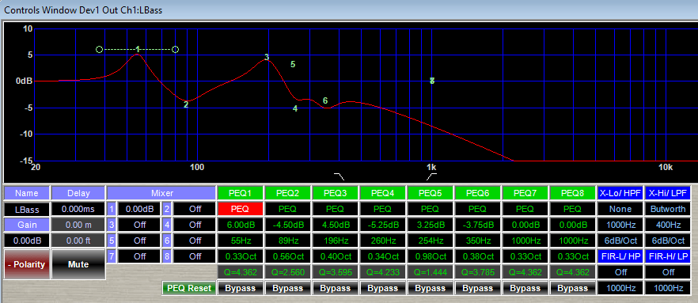
Task: Bypass the PEQ3 band
Action: click(x=336, y=288)
